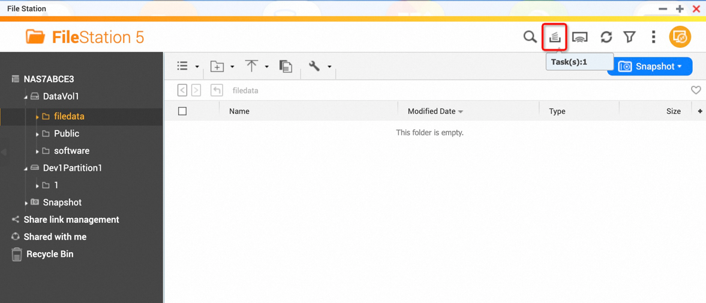Select NAS7ABCE3 in the sidebar tree
The height and width of the screenshot is (303, 706).
point(49,79)
